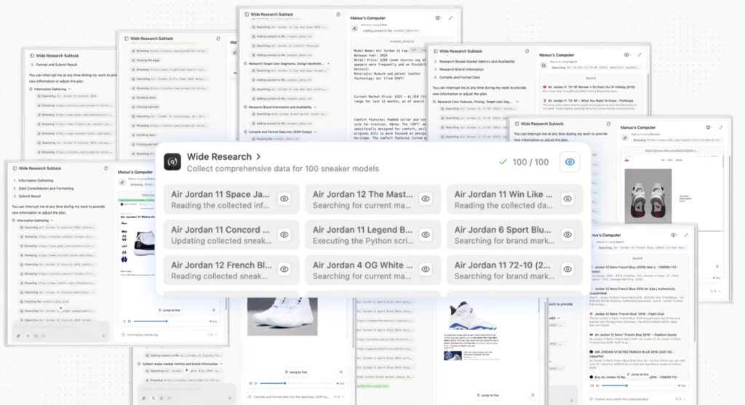
Task: Expand the 72-10 Manus's Computer panel to fullscreen
Action: pyautogui.click(x=639, y=55)
